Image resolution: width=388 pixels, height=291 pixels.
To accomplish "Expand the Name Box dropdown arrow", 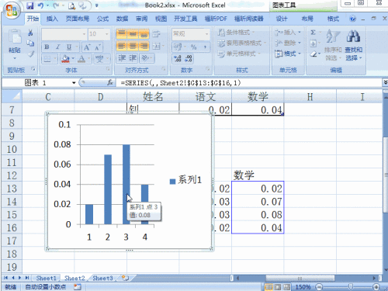I will [x=74, y=83].
